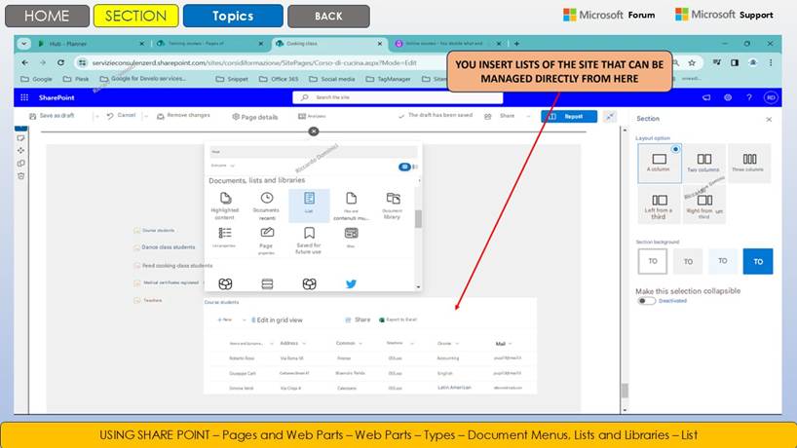Expand the Save as draft dropdown arrow
Screen dimensions: 797x448
96,116
